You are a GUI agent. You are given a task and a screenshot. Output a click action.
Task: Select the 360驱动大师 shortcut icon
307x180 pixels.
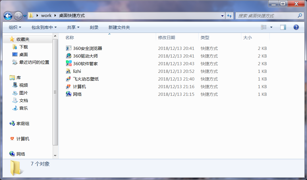(69, 56)
